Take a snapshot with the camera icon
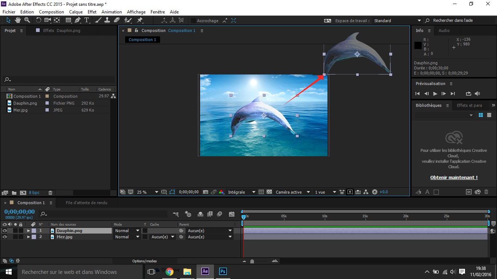Viewport: 497px width, 279px height. click(206, 192)
